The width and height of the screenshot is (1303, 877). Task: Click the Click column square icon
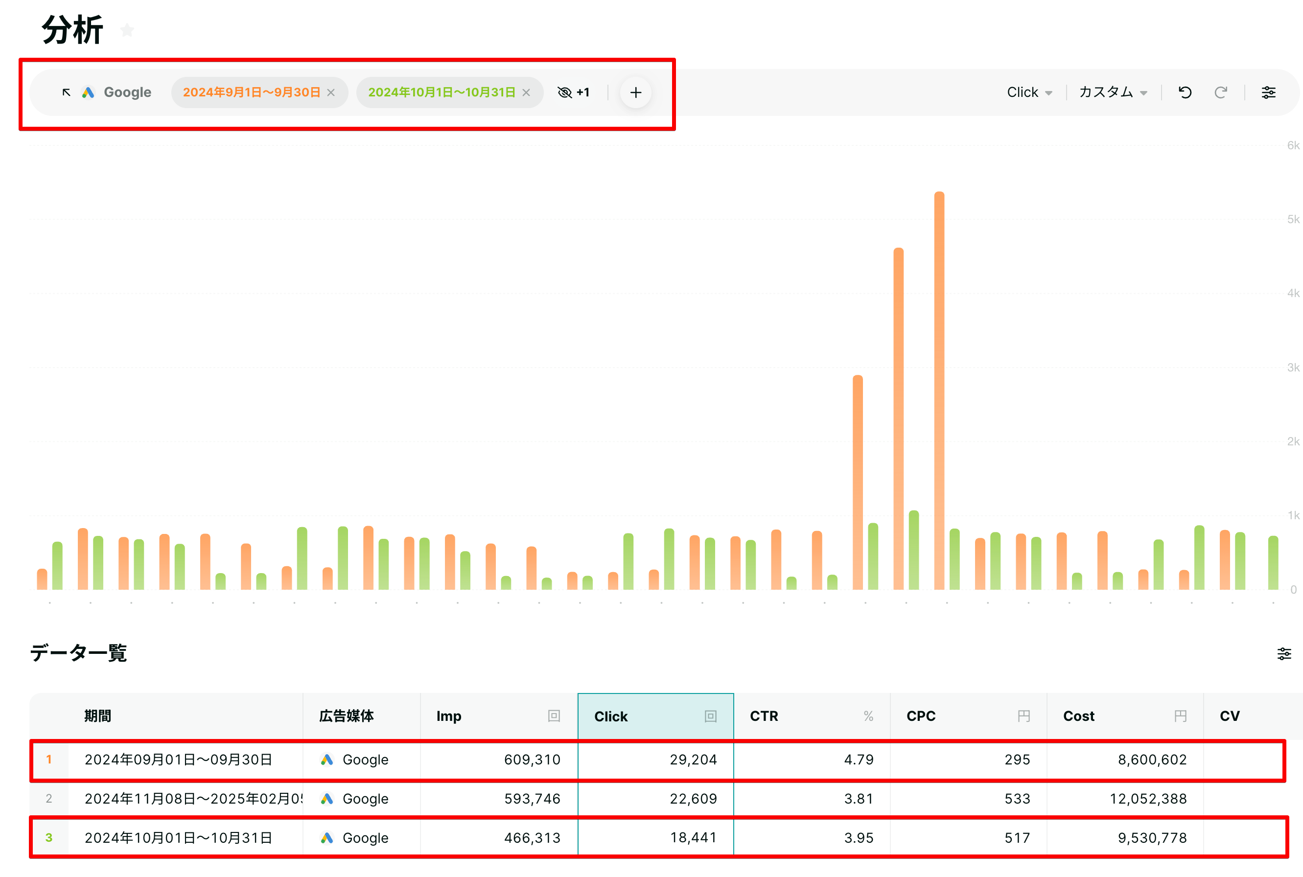(x=711, y=716)
